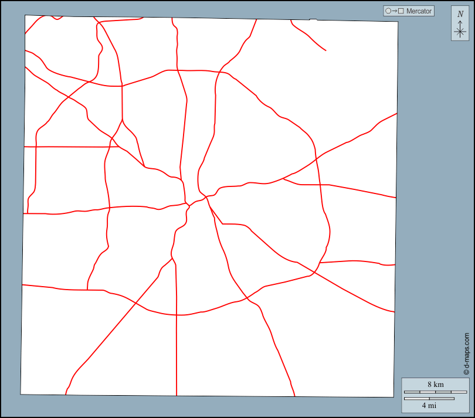The width and height of the screenshot is (475, 418).
Task: Click where the diagonal road crosses the southern loop
Action: pos(135,303)
